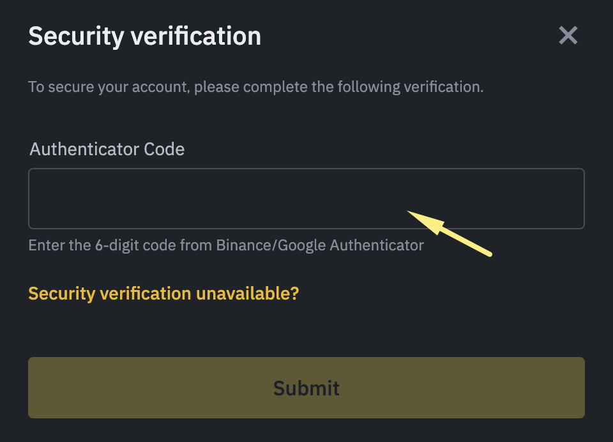The height and width of the screenshot is (442, 613).
Task: Dismiss the dialog with the X icon
Action: [568, 36]
